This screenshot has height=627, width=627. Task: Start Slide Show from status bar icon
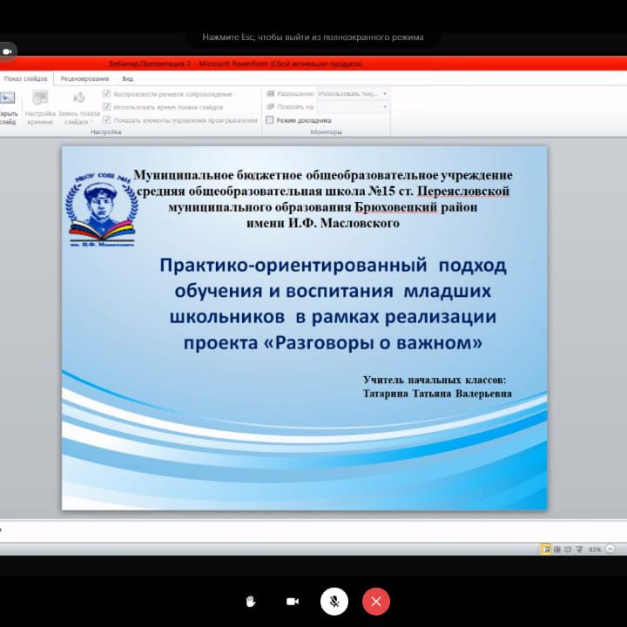point(578,549)
